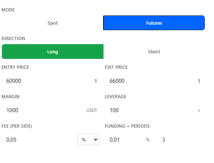The height and width of the screenshot is (163, 214).
Task: Click the % symbol beside funding rate
Action: click(148, 140)
